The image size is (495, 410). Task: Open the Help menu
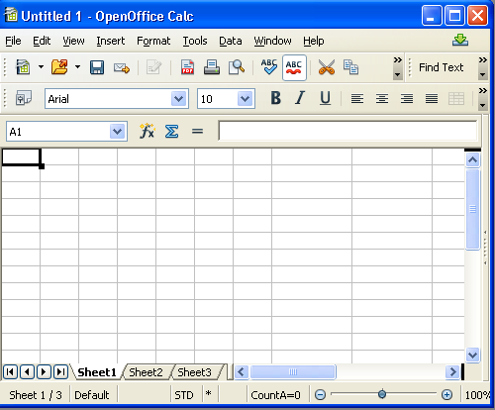[314, 41]
